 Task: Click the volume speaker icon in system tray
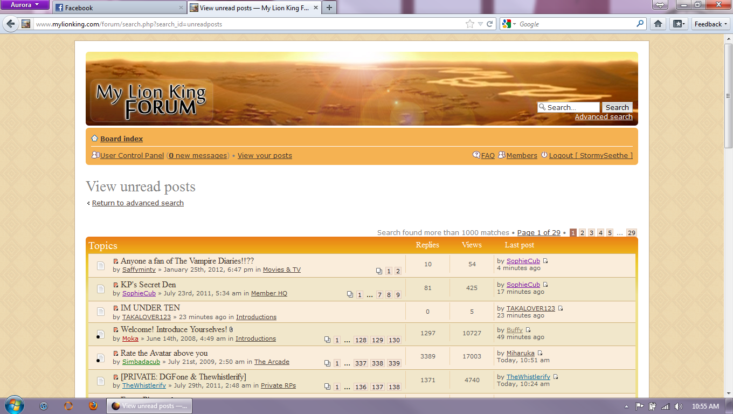(678, 406)
